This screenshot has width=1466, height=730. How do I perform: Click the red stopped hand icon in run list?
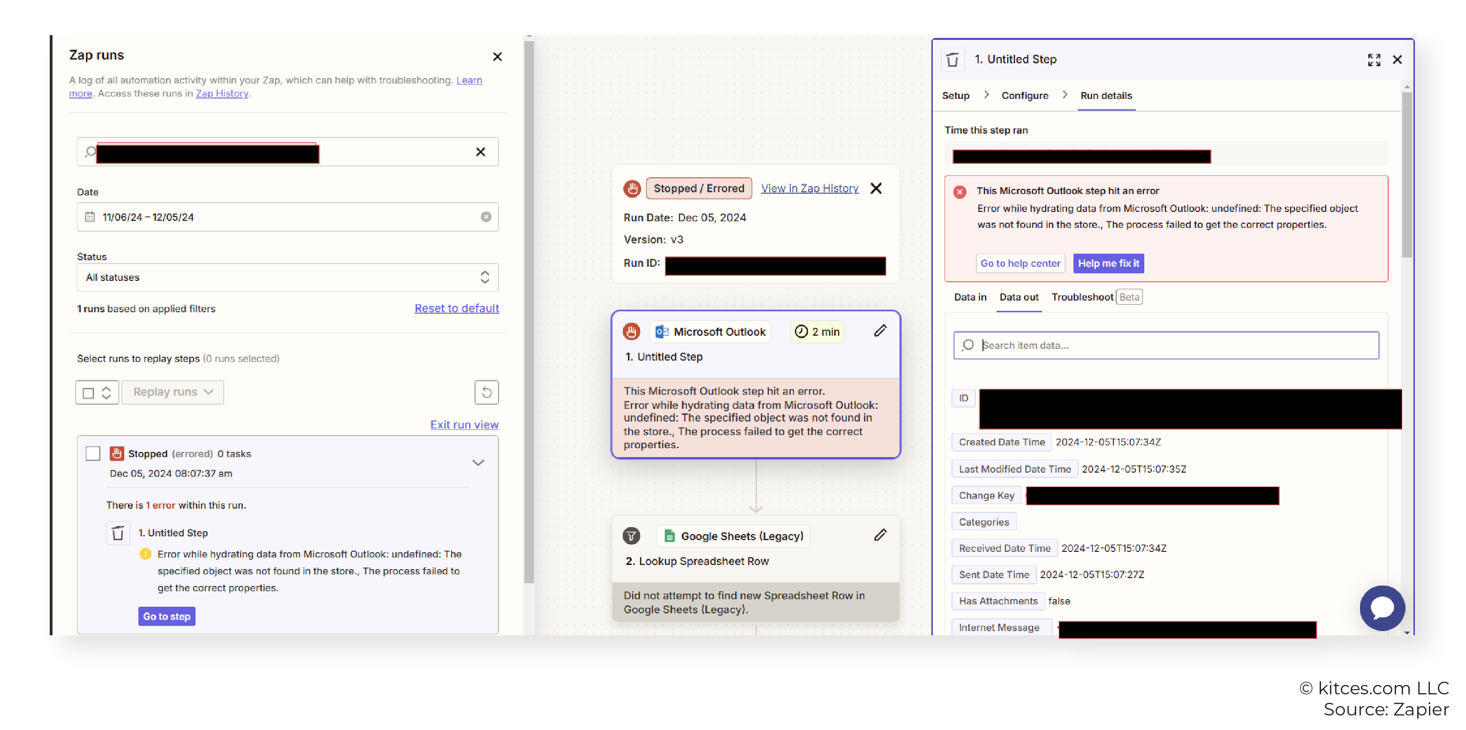[117, 453]
